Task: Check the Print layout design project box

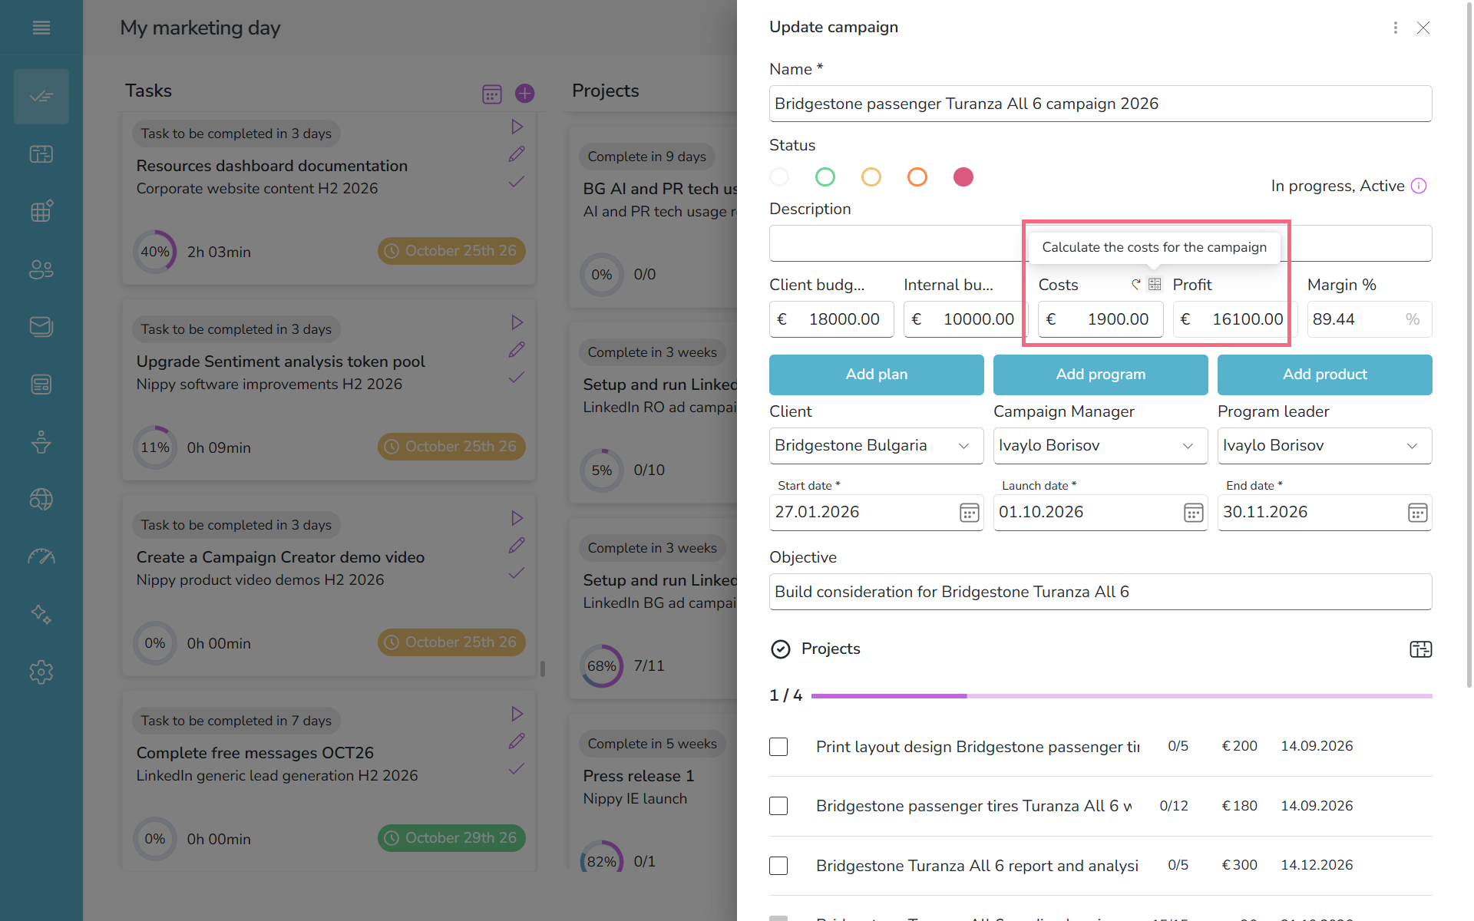Action: pos(778,747)
